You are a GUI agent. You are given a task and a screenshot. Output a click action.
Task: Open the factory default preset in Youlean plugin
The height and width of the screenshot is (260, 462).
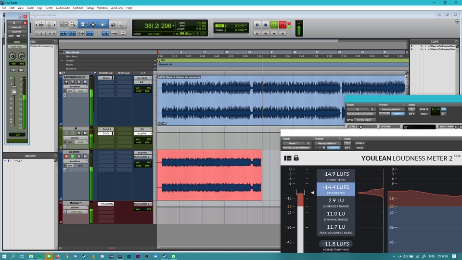coord(327,143)
